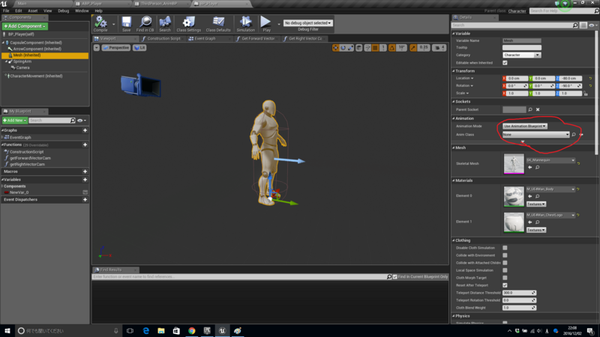This screenshot has height=337, width=600.
Task: Open Search toolbar icon
Action: [x=165, y=24]
